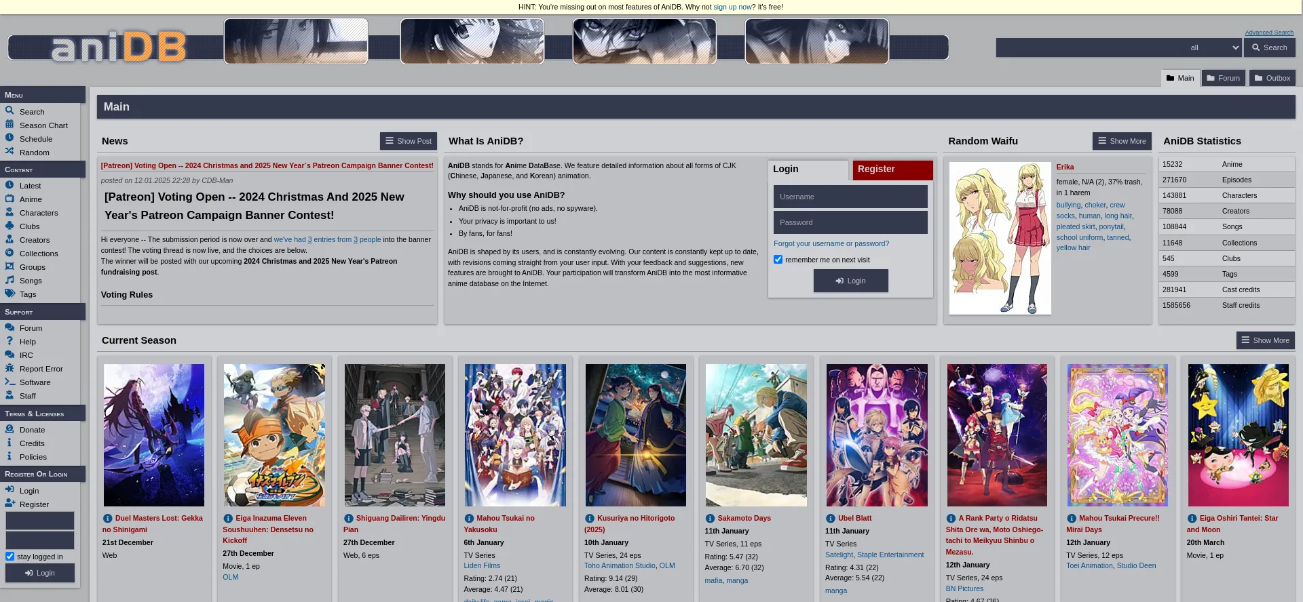Screen dimensions: 1303x602
Task: Click the Help question mark icon
Action: (x=10, y=340)
